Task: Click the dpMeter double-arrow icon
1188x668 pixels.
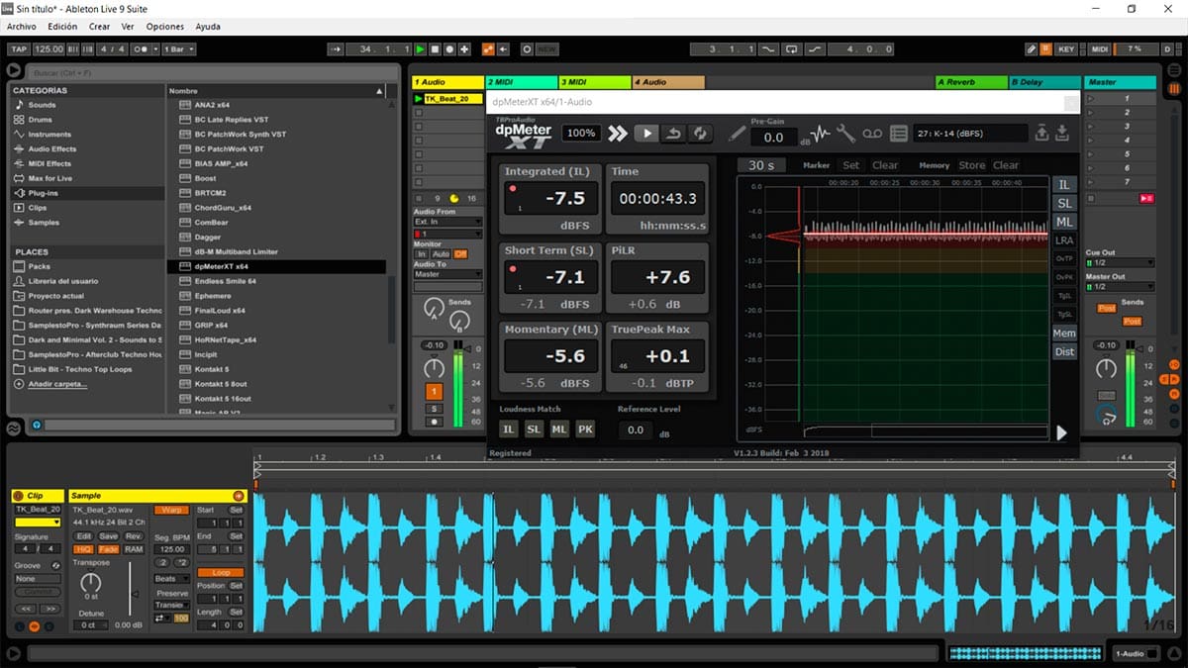Action: (618, 134)
